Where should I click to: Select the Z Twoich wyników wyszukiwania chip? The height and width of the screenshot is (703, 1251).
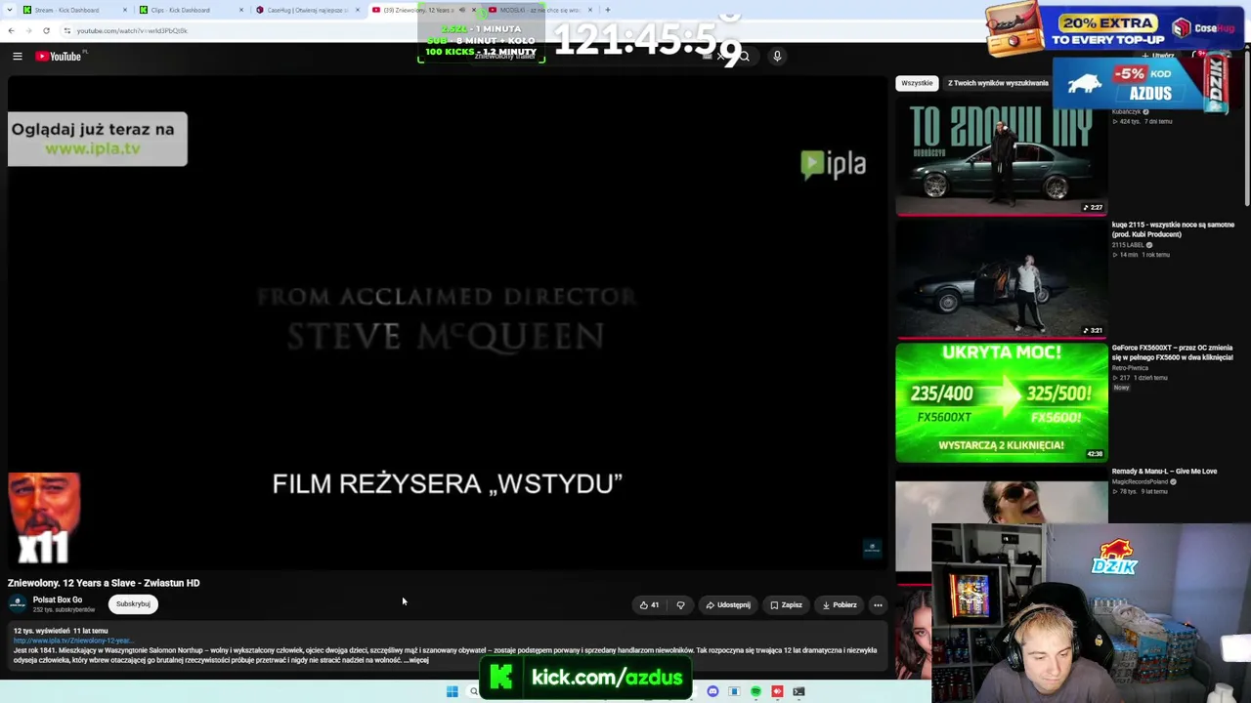tap(998, 83)
